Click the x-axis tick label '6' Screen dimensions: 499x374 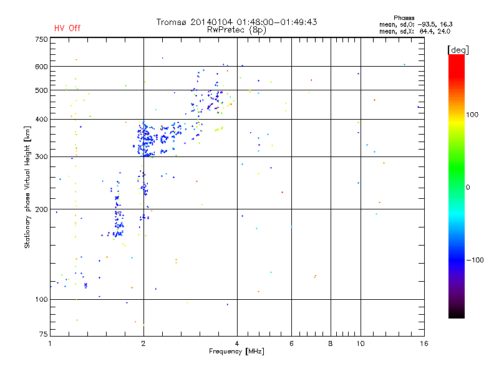coord(291,343)
